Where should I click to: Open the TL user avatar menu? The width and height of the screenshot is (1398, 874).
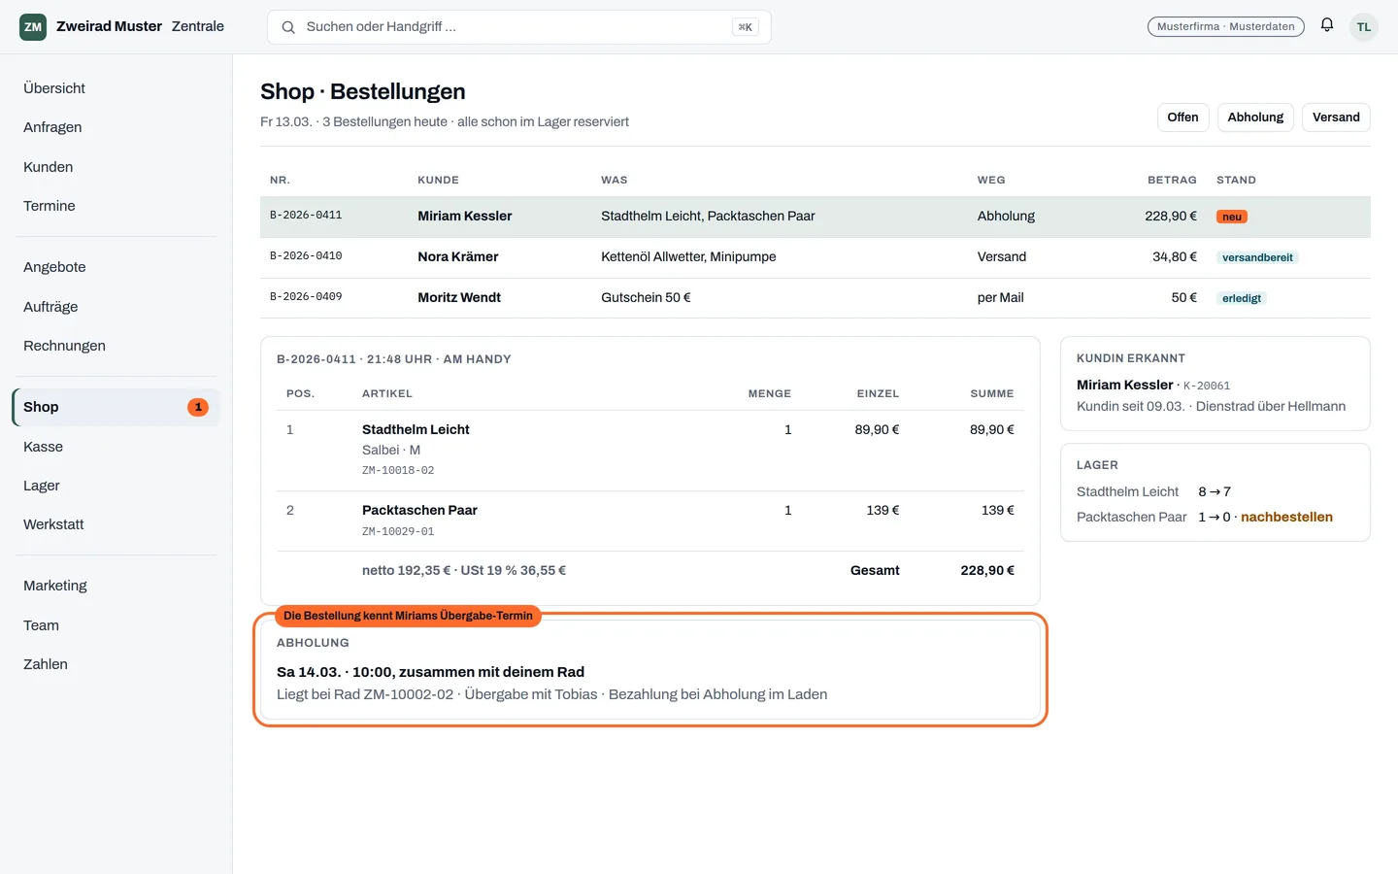(x=1364, y=27)
